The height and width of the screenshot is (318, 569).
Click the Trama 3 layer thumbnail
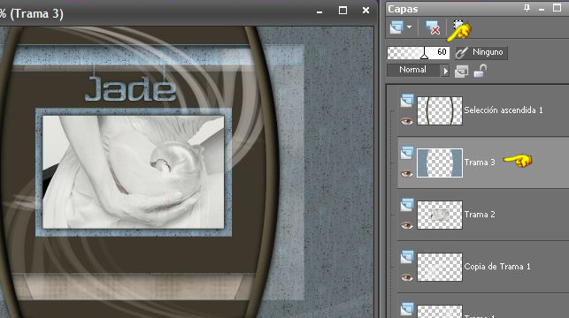click(440, 163)
